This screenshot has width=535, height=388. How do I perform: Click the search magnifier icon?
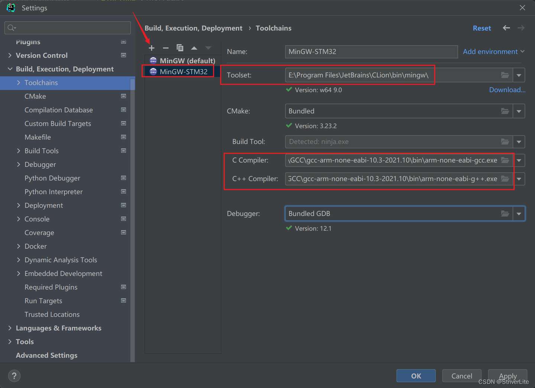12,28
